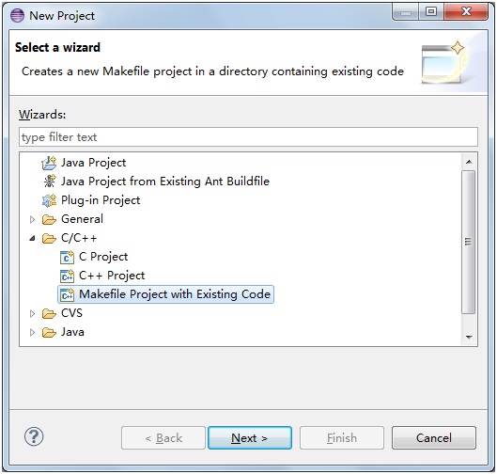Select Java Project from Existing Ant Buildfile
The height and width of the screenshot is (474, 497).
click(x=165, y=182)
